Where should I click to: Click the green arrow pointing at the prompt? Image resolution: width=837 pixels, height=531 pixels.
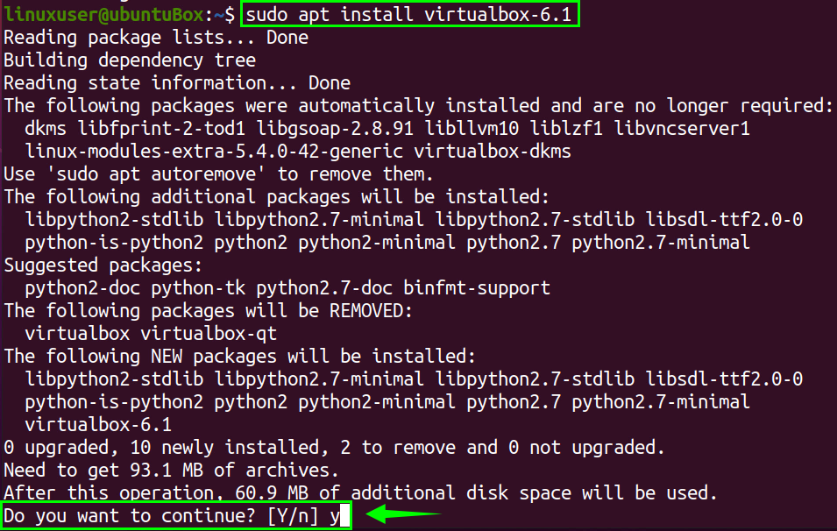403,516
